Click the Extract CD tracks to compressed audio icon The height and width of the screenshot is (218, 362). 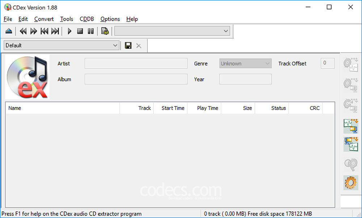(351, 85)
